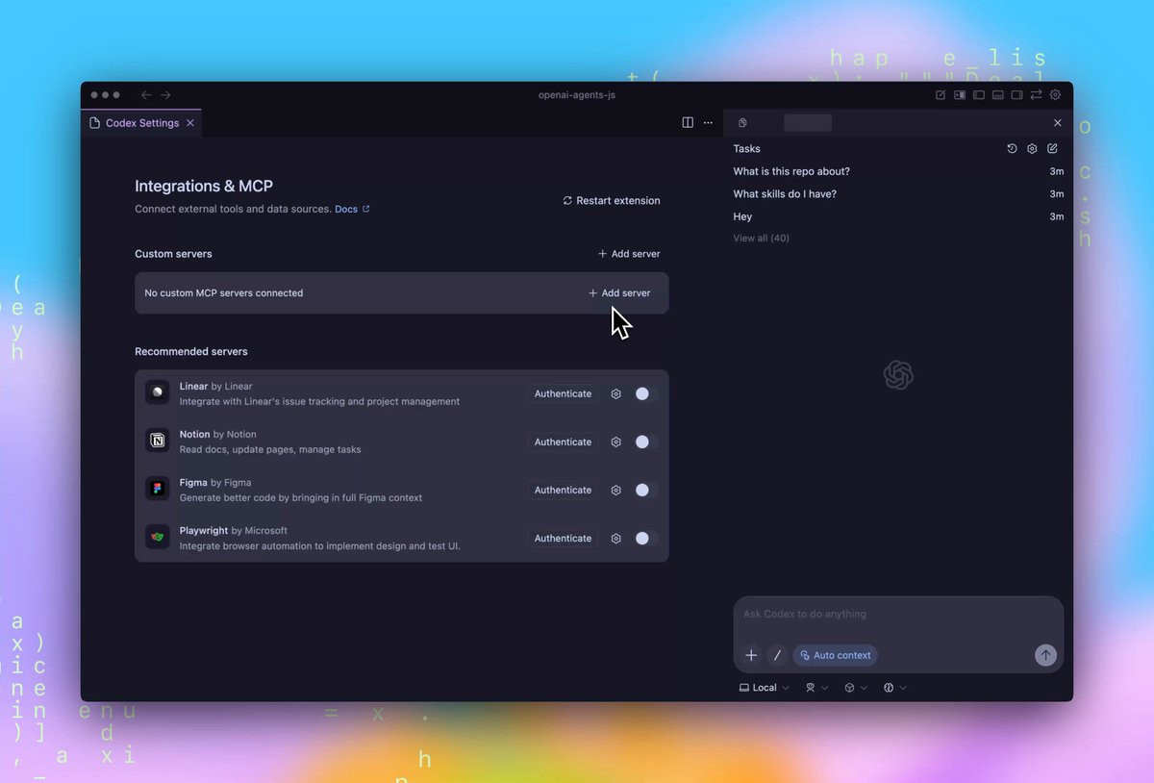
Task: Click the openai-agents-js title text
Action: tap(577, 95)
